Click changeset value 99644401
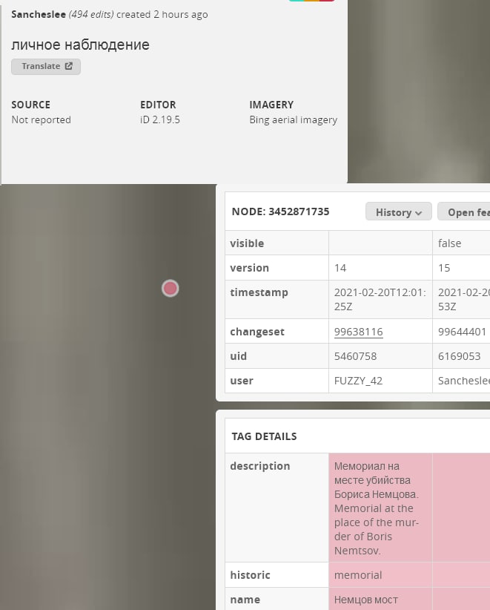This screenshot has width=490, height=610. pos(462,332)
